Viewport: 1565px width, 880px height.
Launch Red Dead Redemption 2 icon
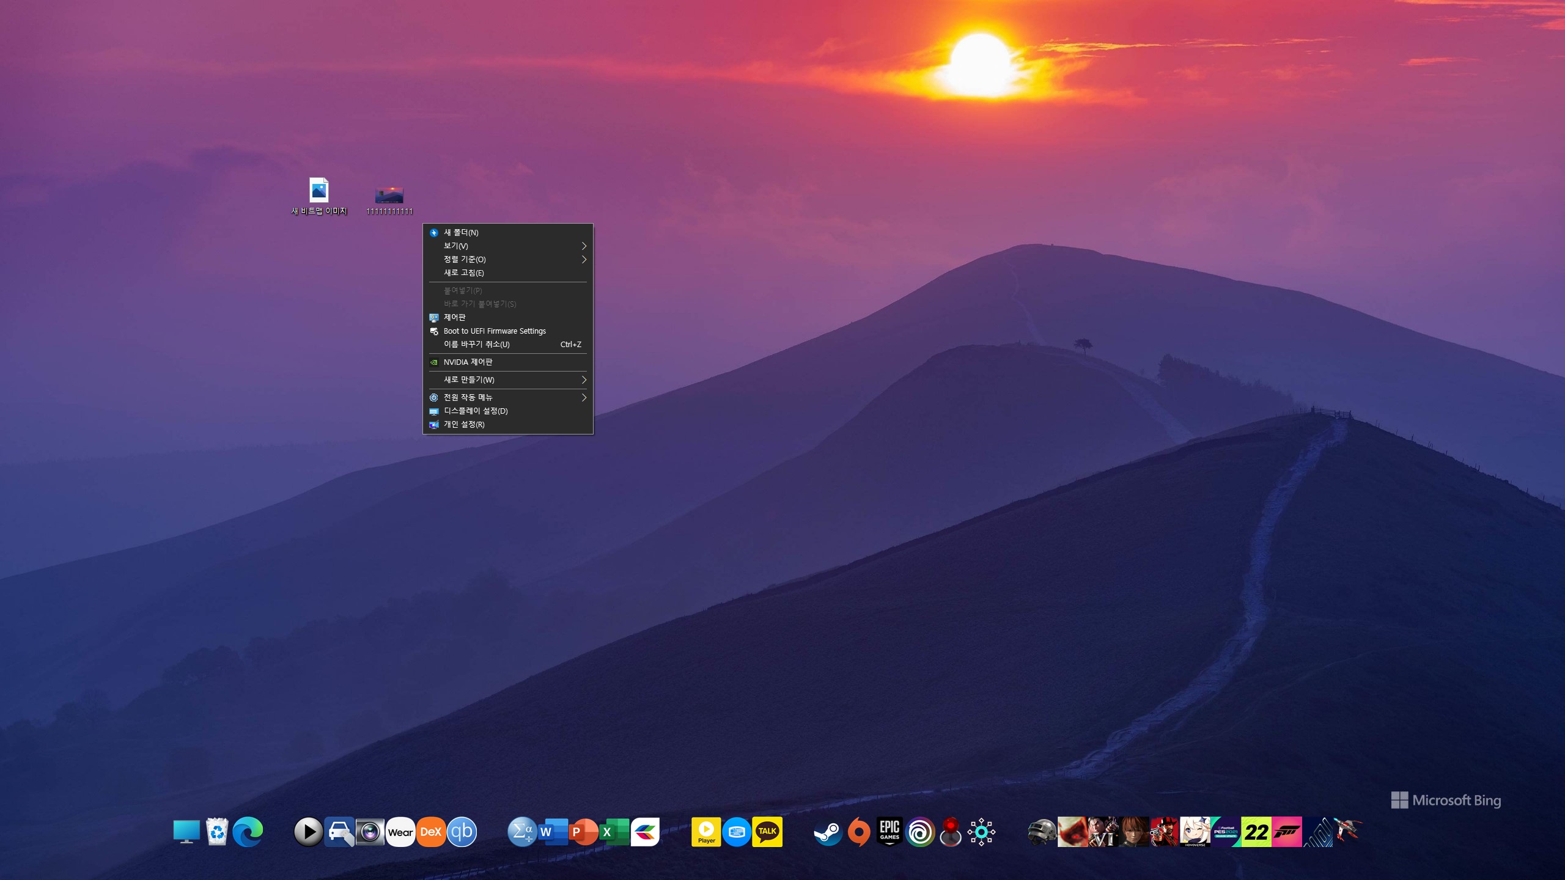click(1165, 832)
